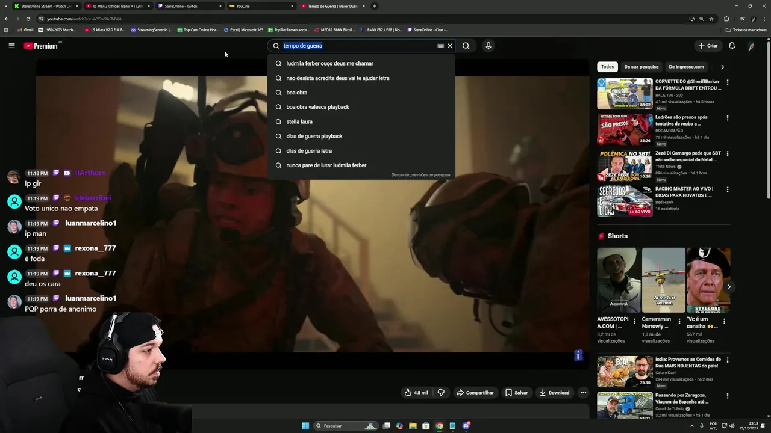Go to YouTube Premium home logo
Screen dimensions: 771x433
pos(41,46)
